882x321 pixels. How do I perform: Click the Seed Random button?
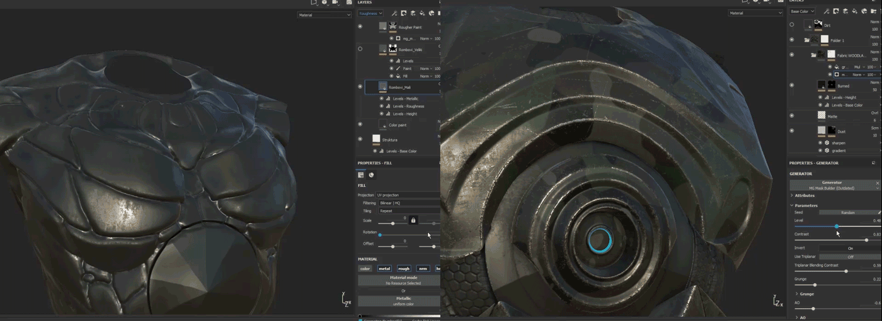(x=848, y=213)
